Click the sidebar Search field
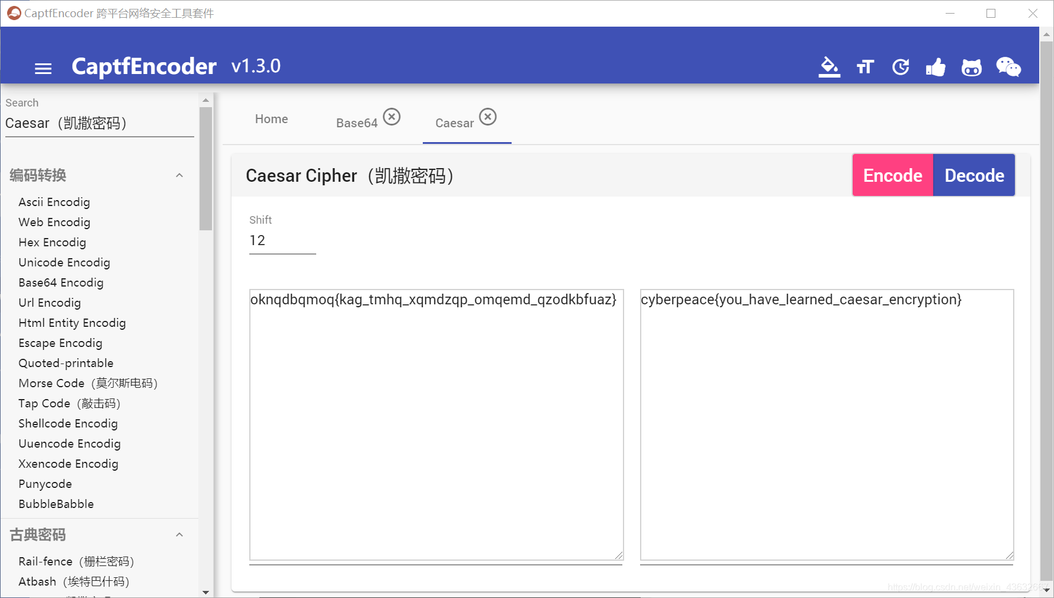 99,123
